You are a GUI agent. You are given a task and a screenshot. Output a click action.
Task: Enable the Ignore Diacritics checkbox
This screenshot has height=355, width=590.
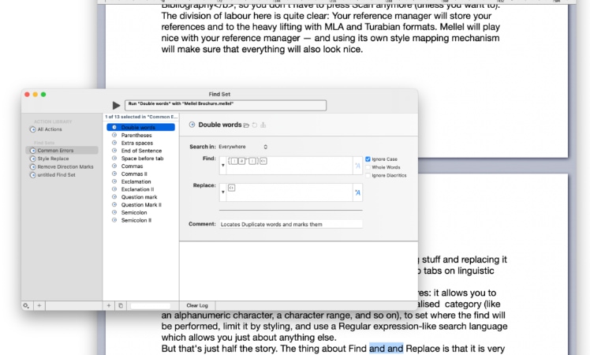368,175
